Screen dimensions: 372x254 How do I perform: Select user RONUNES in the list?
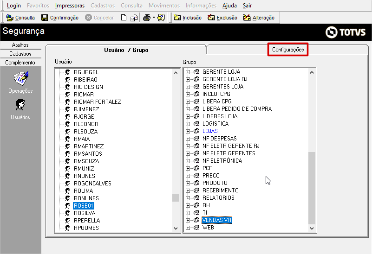click(x=86, y=198)
